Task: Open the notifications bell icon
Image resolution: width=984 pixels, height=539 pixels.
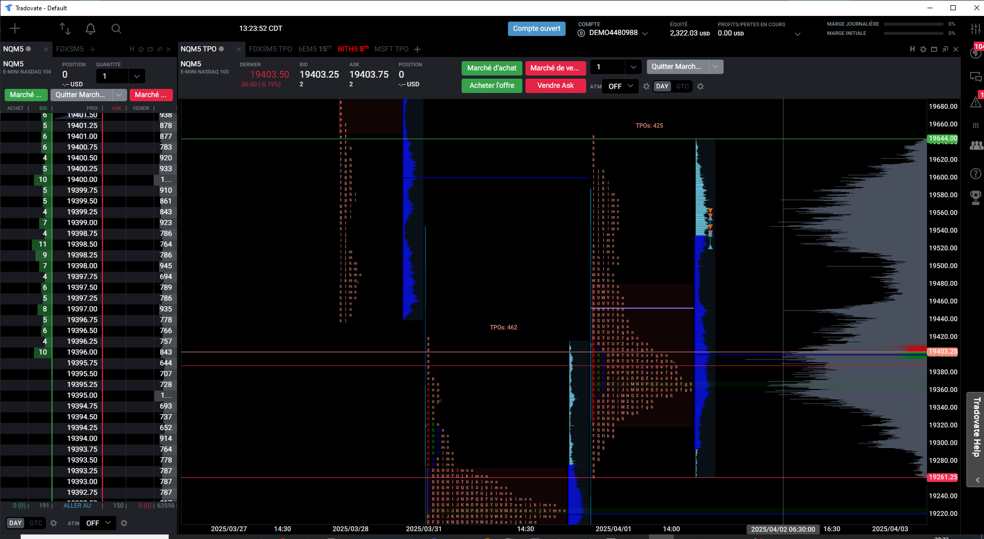Action: tap(91, 29)
